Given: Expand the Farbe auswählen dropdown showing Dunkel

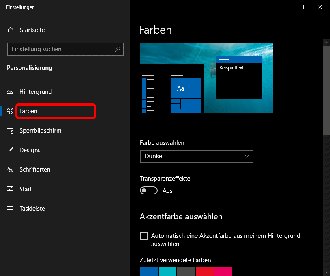Looking at the screenshot, I should click(196, 156).
